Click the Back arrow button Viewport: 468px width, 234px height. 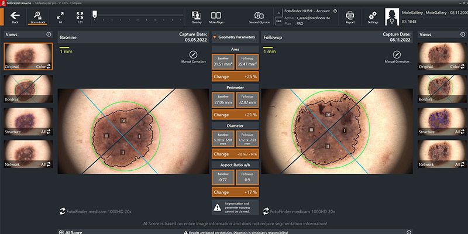tap(15, 14)
